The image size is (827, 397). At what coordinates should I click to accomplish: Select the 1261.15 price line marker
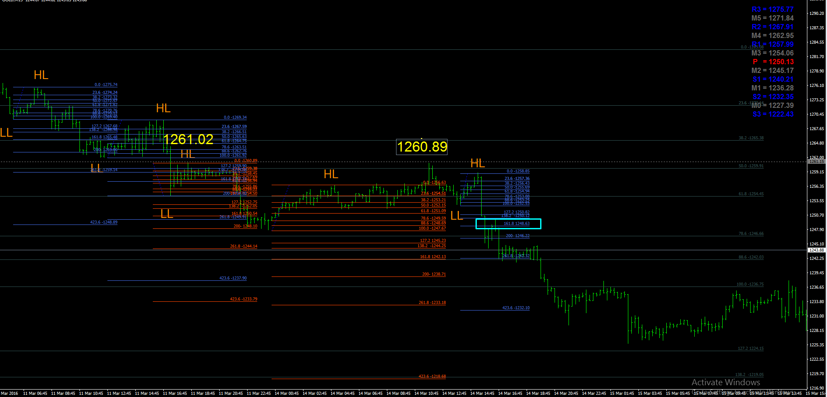tap(817, 162)
